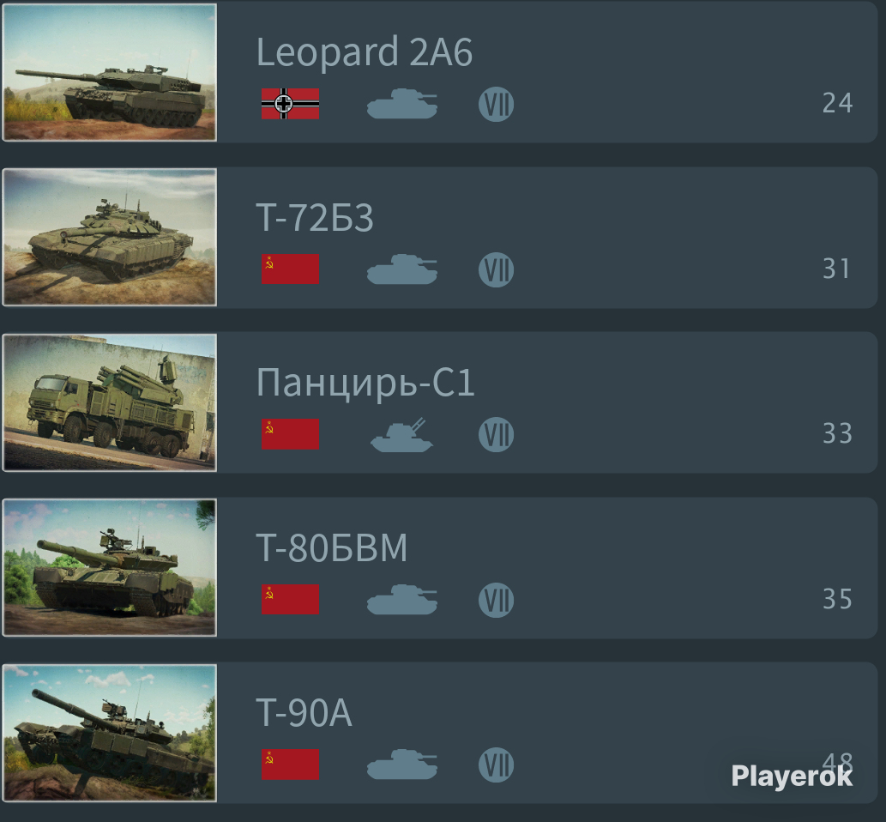This screenshot has width=886, height=822.
Task: Click the Soviet flag under Т-80БВМ
Action: [x=290, y=599]
